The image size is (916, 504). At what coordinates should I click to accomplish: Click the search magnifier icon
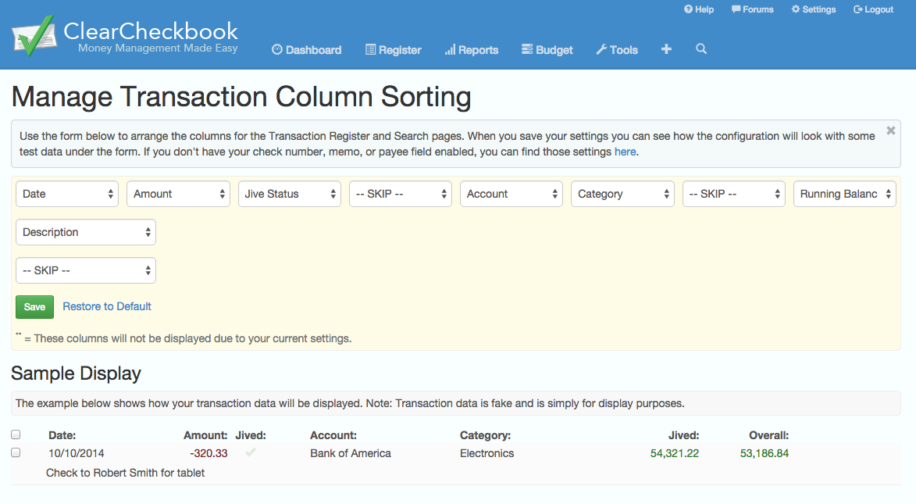click(701, 49)
